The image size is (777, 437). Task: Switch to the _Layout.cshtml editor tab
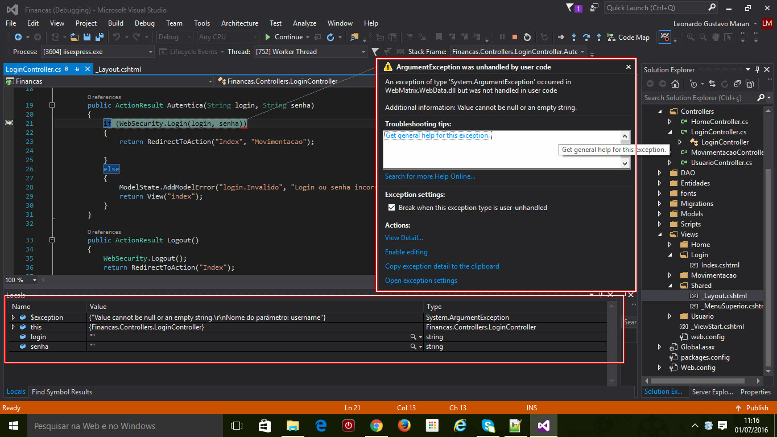point(118,69)
